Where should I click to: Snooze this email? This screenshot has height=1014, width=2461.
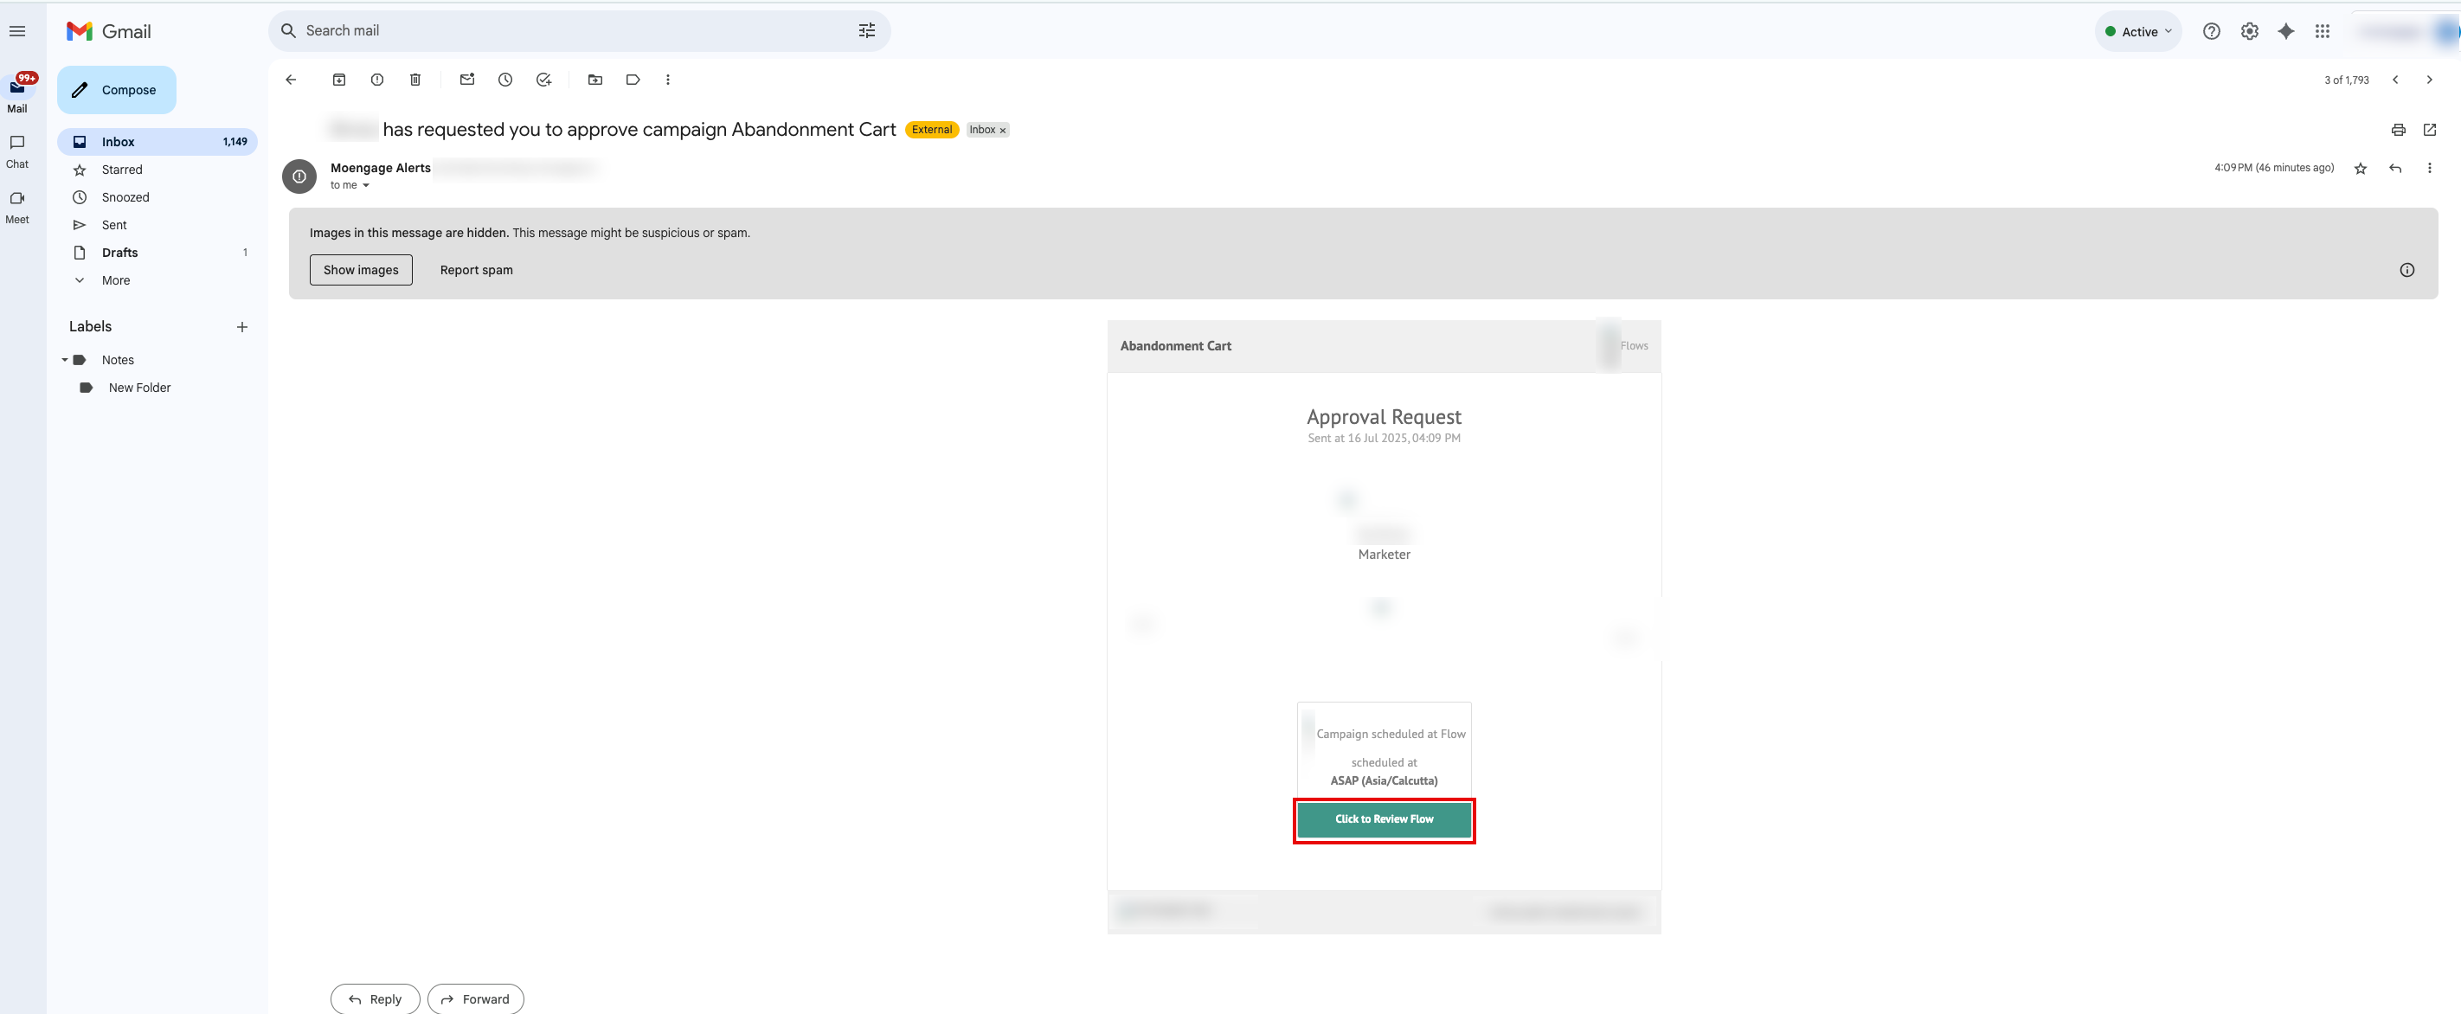click(x=505, y=80)
